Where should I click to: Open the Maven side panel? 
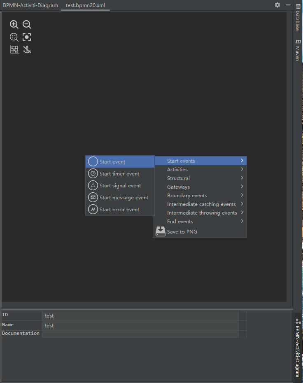coord(298,50)
